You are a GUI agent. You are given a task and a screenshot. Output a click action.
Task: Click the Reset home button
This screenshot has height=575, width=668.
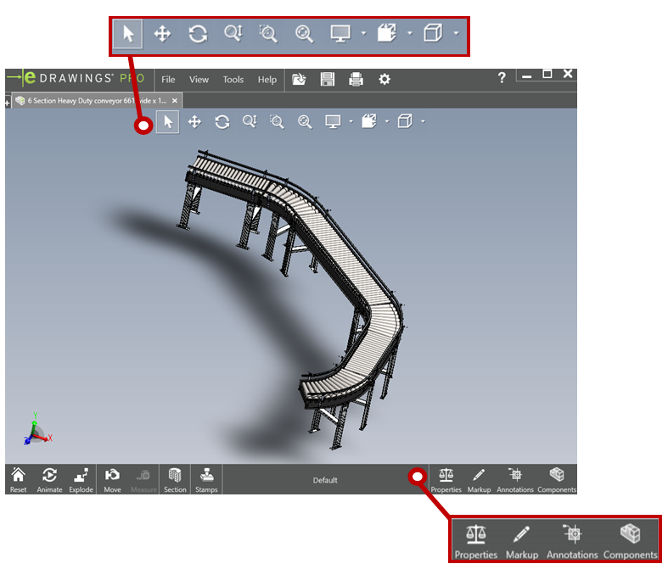tap(19, 480)
